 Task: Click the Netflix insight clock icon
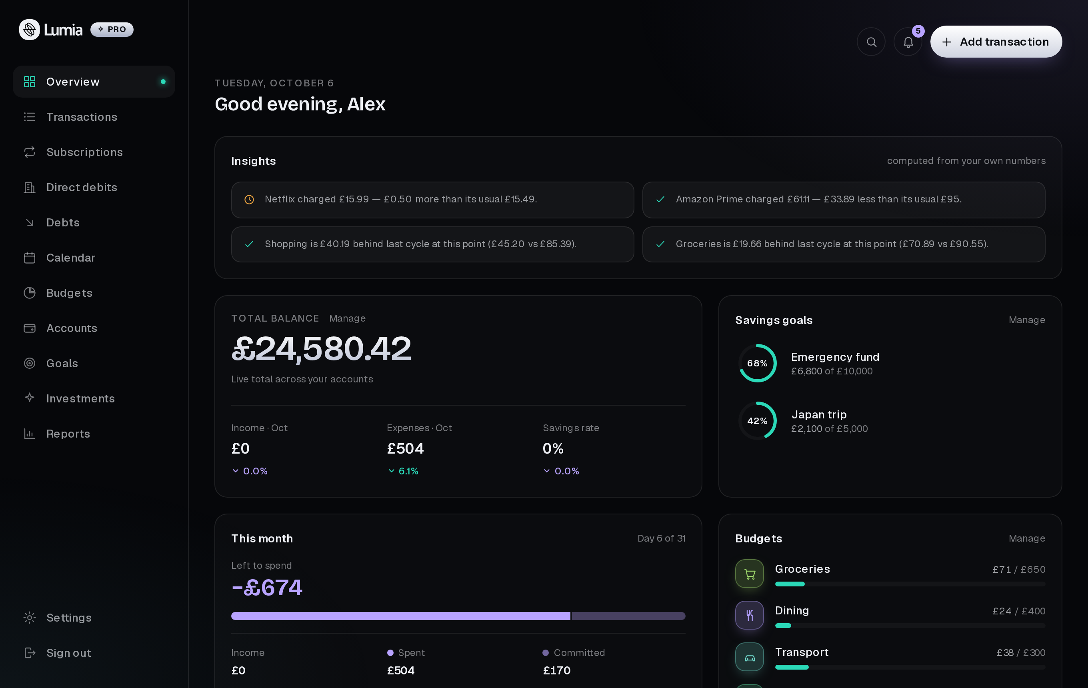(249, 200)
